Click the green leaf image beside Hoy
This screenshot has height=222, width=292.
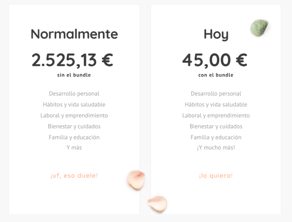click(x=259, y=28)
